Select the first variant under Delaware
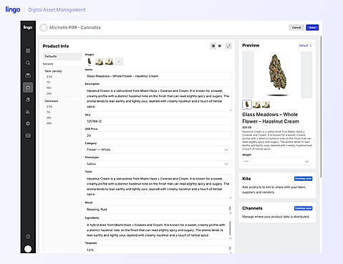 pos(49,106)
